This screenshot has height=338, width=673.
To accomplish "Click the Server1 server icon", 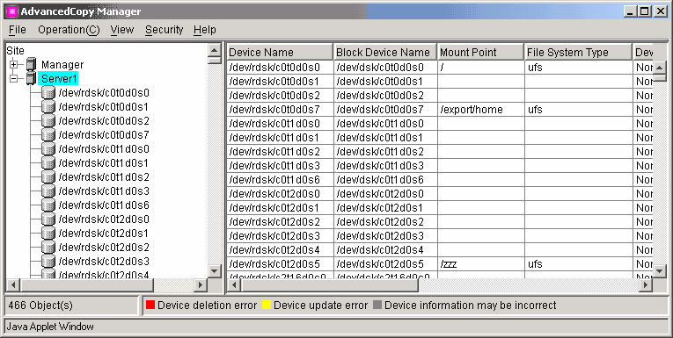I will tap(31, 79).
